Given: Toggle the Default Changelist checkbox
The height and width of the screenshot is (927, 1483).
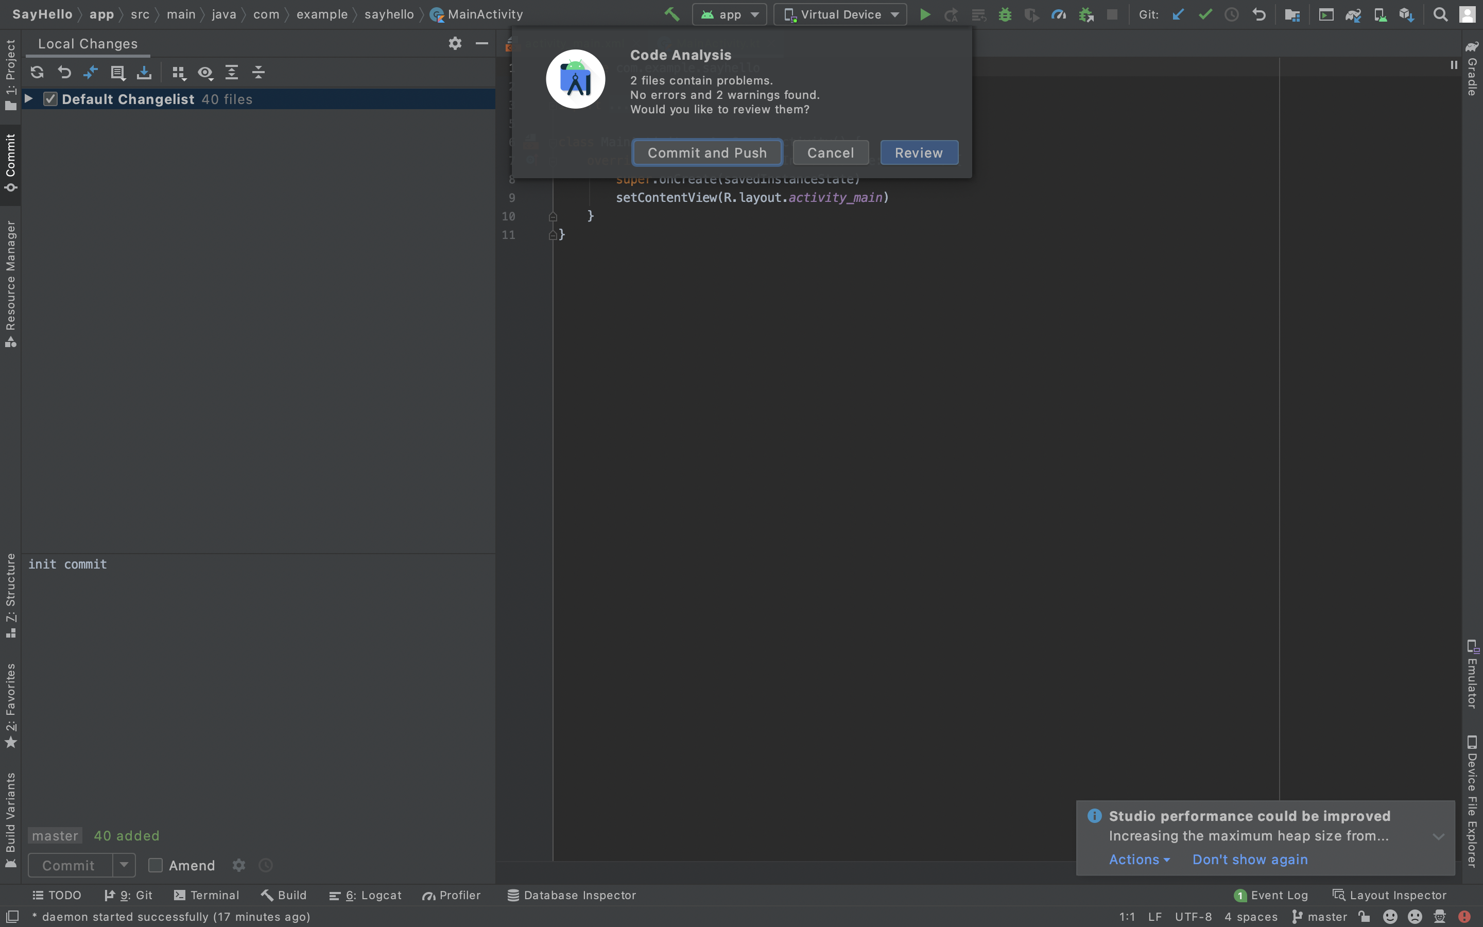Looking at the screenshot, I should point(50,99).
